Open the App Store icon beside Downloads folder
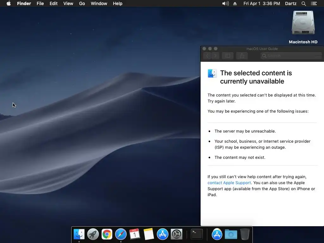 point(217,234)
